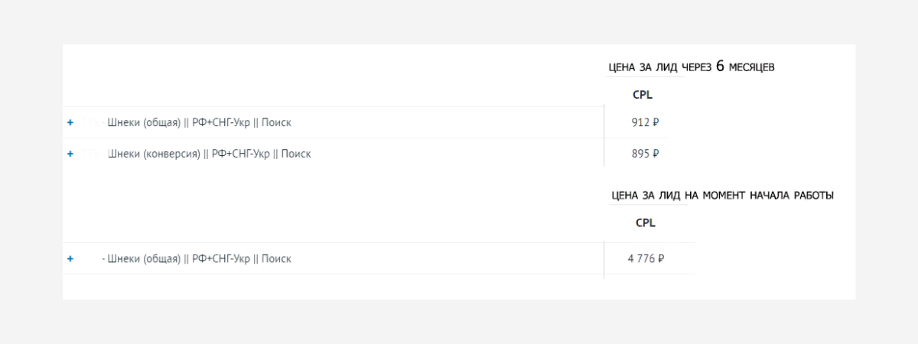Click the 912 ₽ CPL value
The height and width of the screenshot is (344, 918).
click(x=645, y=122)
